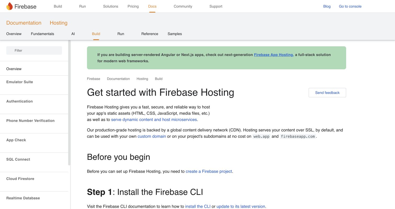The height and width of the screenshot is (209, 395).
Task: Select the Build docs tab
Action: point(96,34)
